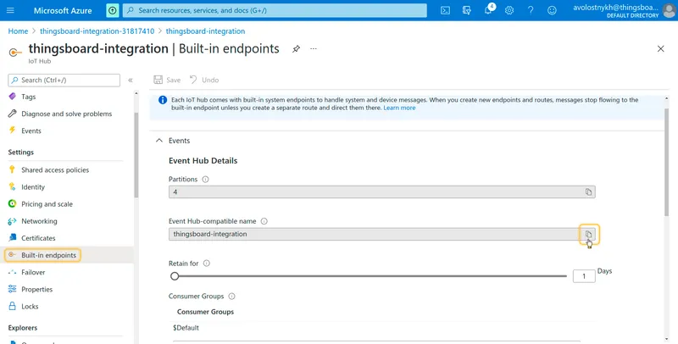The image size is (678, 344).
Task: Open Tags in the sidebar
Action: point(29,97)
